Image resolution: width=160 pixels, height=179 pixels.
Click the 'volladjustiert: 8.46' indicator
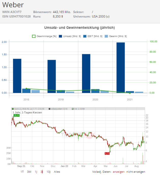(x=58, y=109)
